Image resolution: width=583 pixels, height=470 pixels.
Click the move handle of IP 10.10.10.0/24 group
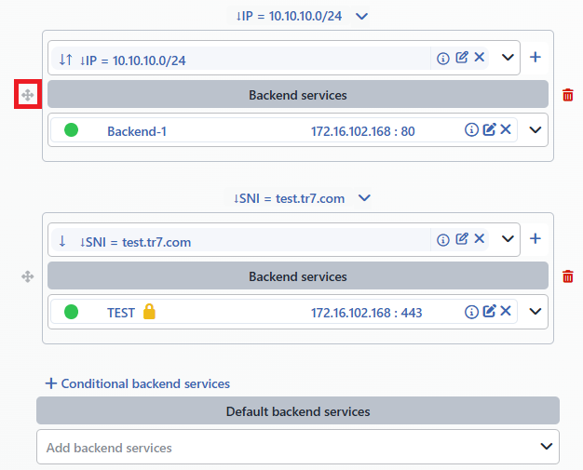coord(28,95)
